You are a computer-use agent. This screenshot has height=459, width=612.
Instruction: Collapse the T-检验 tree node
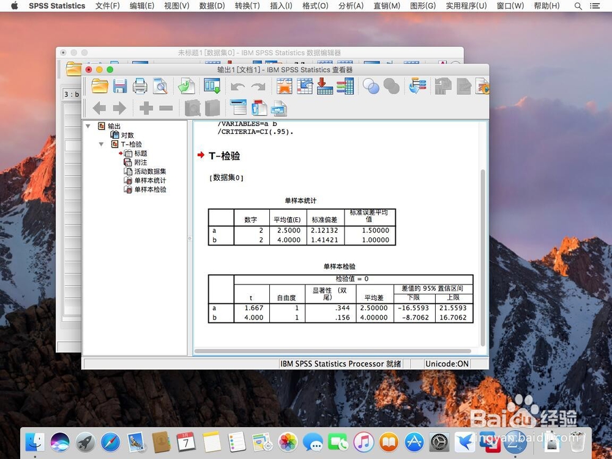click(101, 144)
